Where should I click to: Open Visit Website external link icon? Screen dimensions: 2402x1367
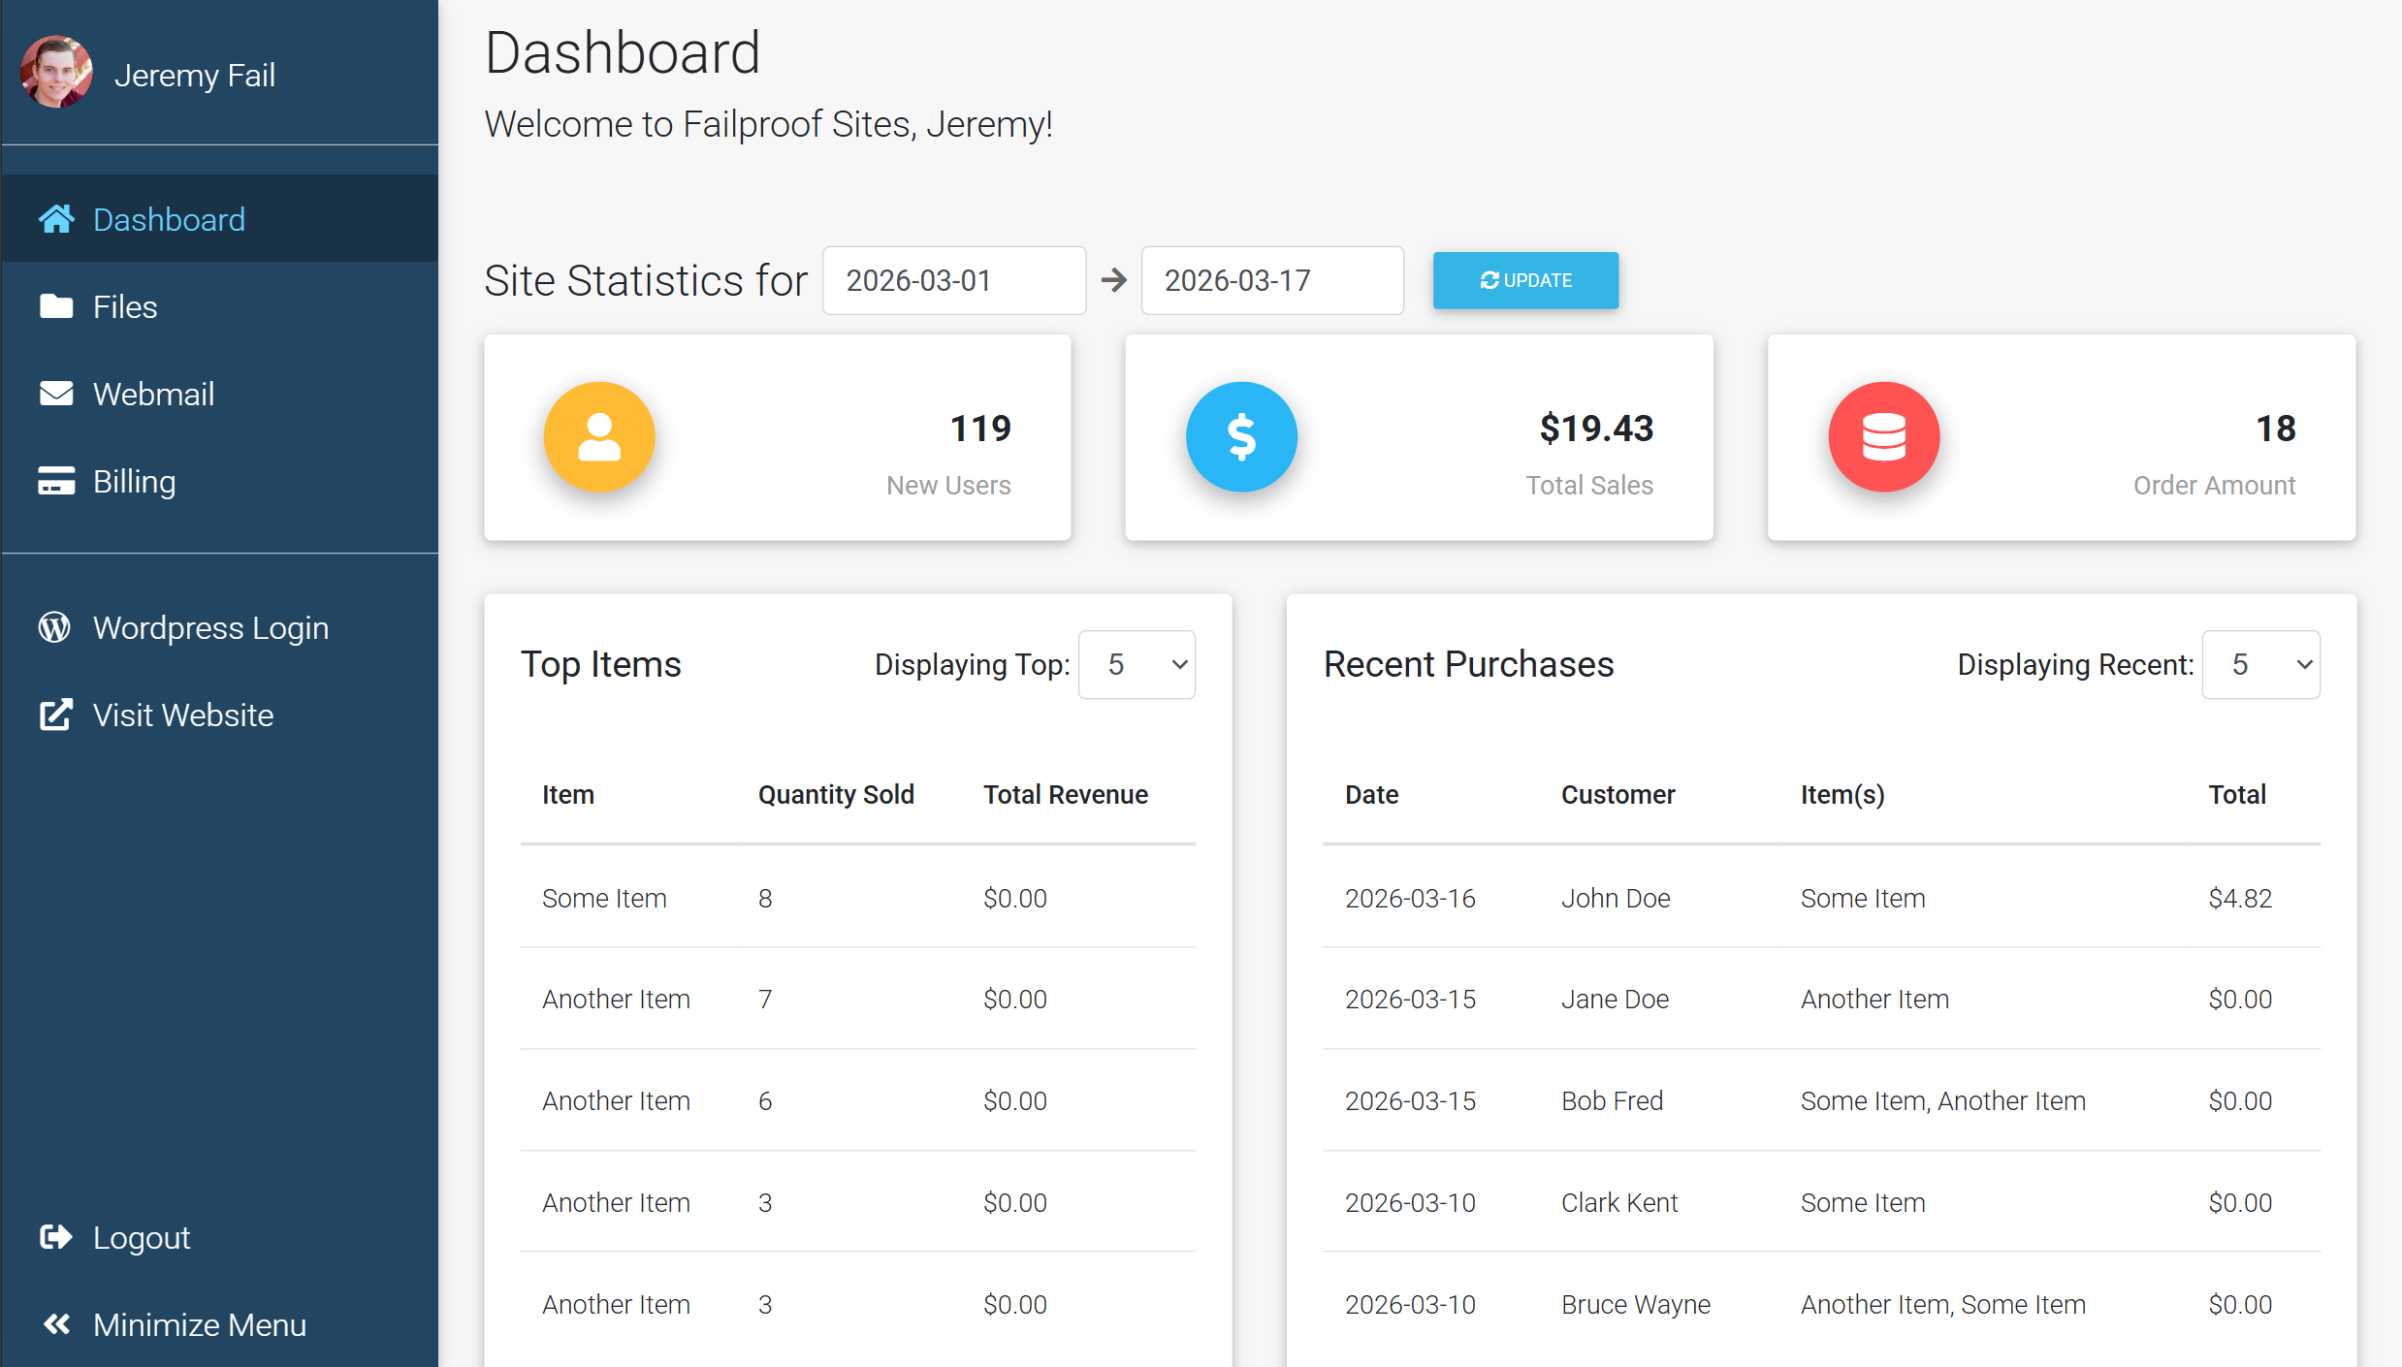(x=55, y=715)
